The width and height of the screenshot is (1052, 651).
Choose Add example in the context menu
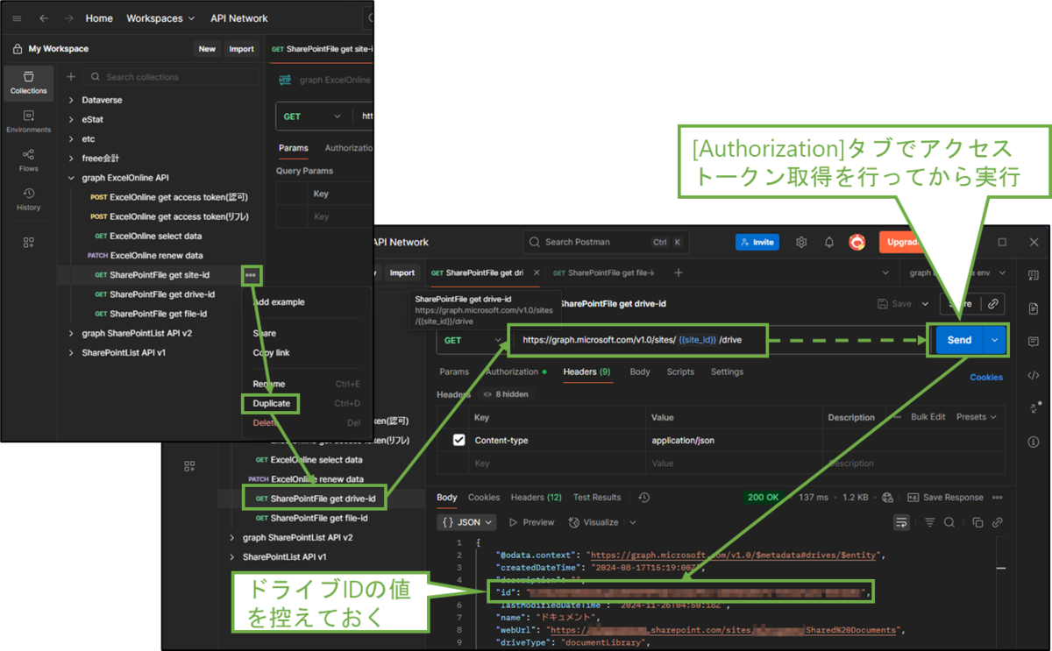[278, 301]
